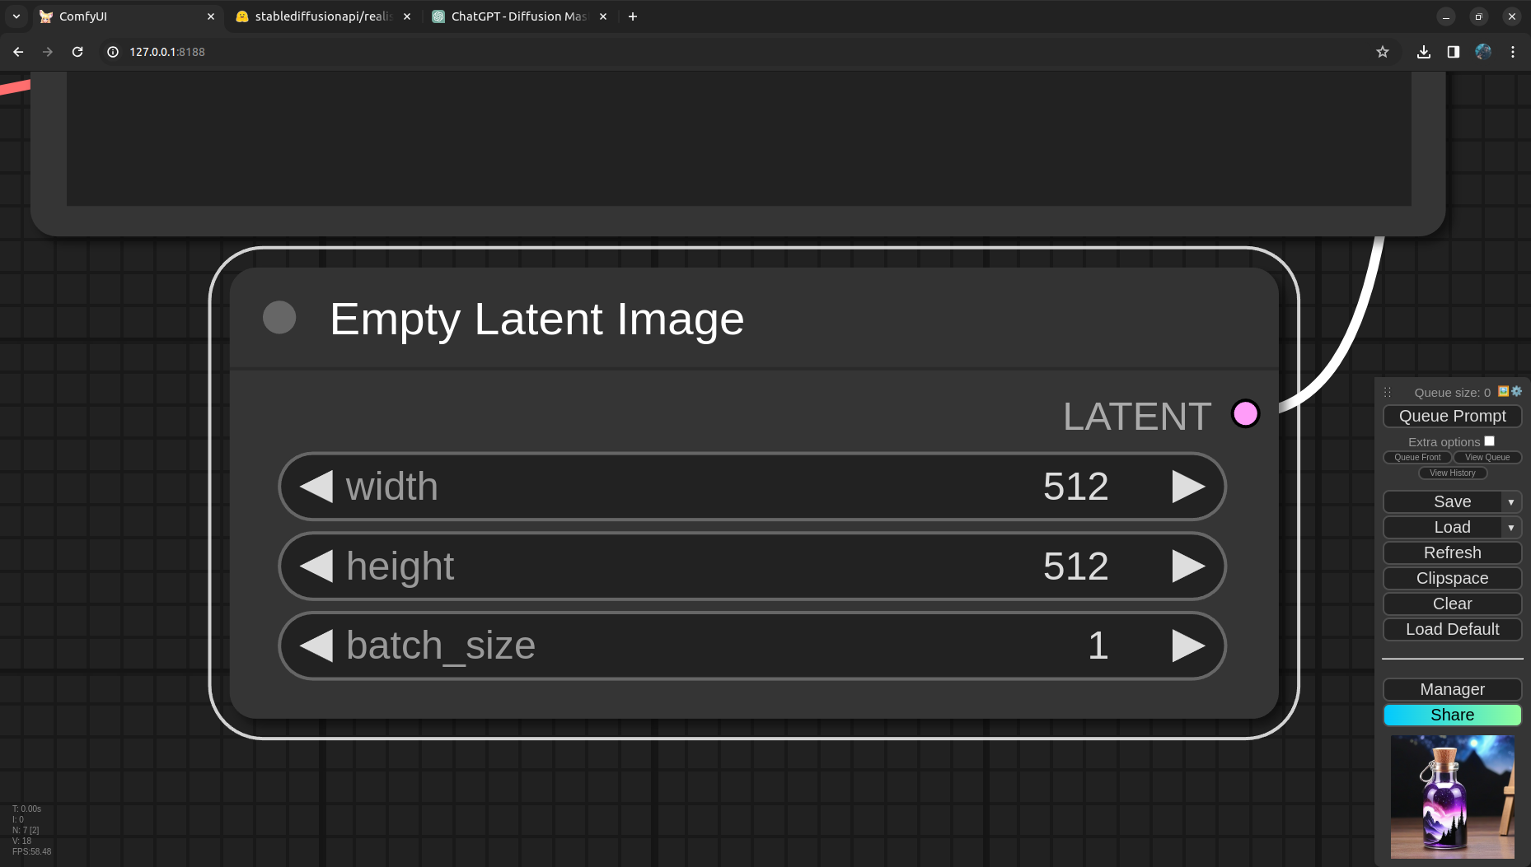Bookmark this page with the star icon
The width and height of the screenshot is (1531, 867).
coord(1383,52)
